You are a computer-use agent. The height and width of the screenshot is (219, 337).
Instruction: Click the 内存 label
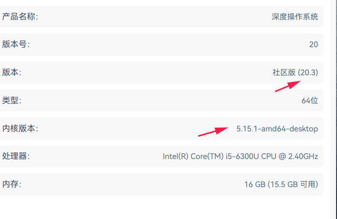tap(12, 184)
